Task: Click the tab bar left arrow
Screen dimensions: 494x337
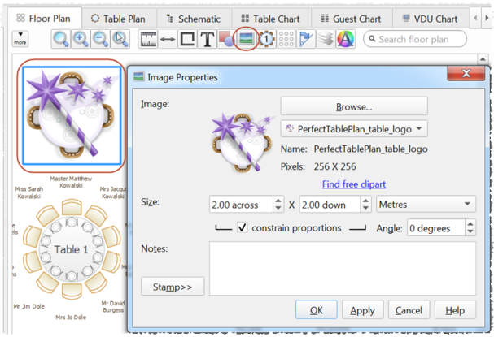Action: click(475, 18)
